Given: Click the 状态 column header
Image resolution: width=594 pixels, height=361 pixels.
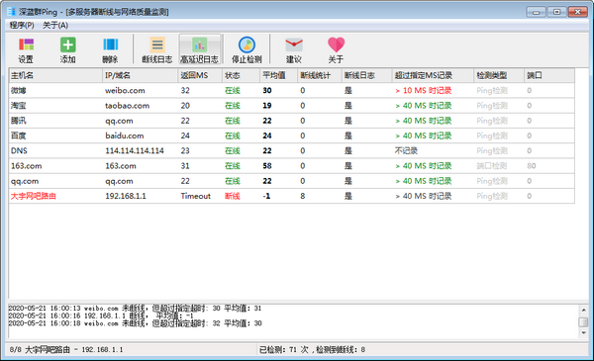Looking at the screenshot, I should click(241, 75).
